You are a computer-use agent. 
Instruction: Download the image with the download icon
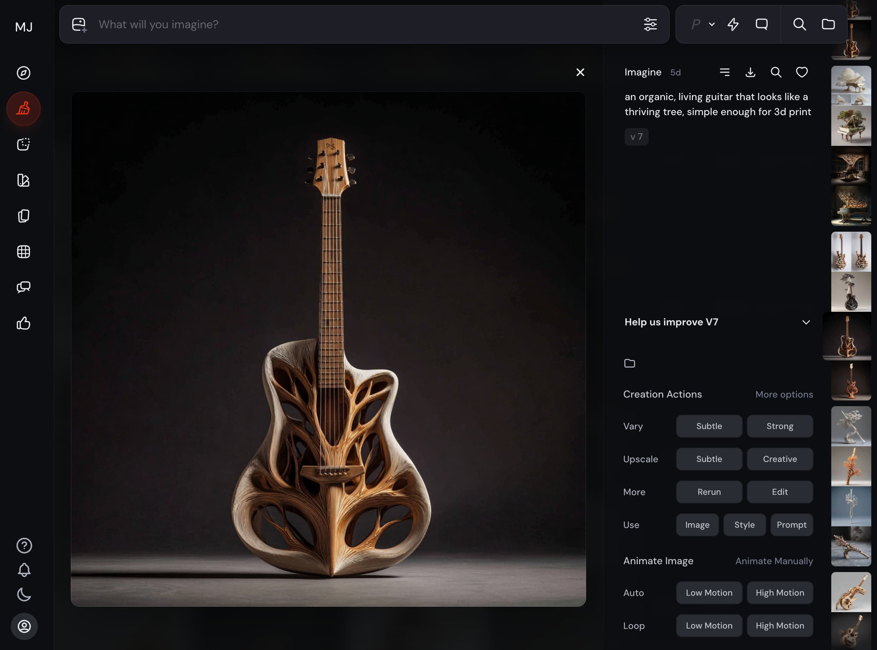click(750, 72)
